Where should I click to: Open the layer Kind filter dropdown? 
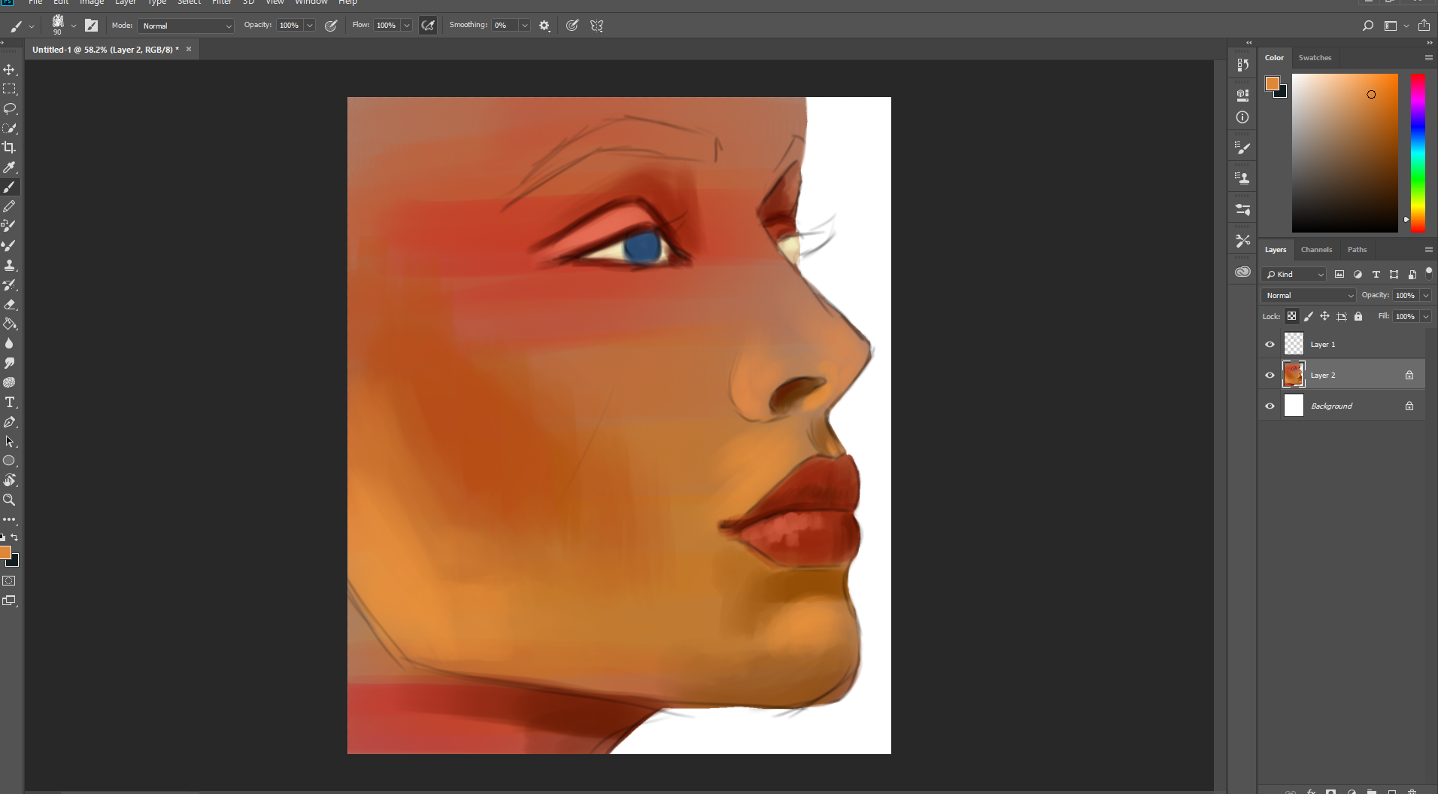[x=1294, y=275]
